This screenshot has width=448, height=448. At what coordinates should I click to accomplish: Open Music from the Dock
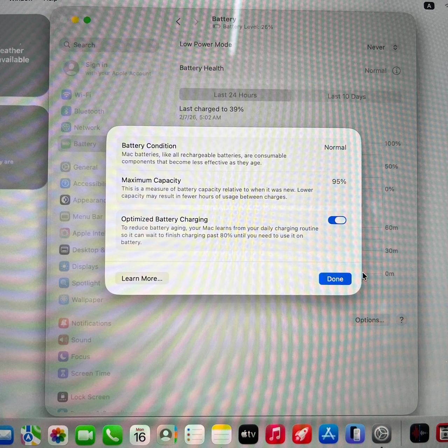tap(275, 434)
